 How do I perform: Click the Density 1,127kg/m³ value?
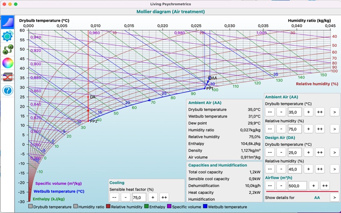251,150
